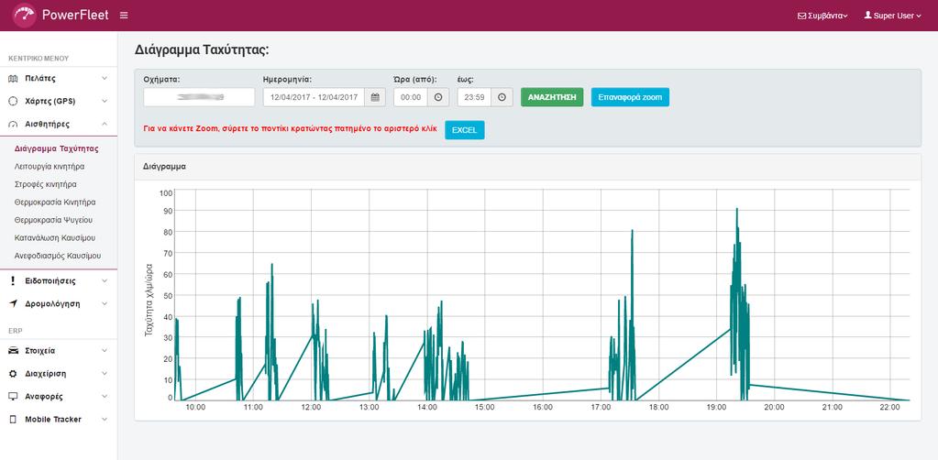Click the Διάγραμμα panel header text
The height and width of the screenshot is (460, 938).
tap(164, 167)
